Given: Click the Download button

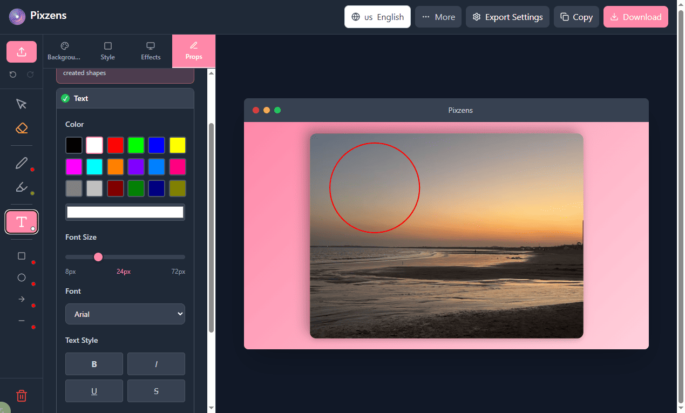Looking at the screenshot, I should pyautogui.click(x=635, y=17).
